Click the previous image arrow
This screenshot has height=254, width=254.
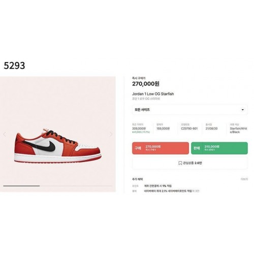tap(5, 134)
